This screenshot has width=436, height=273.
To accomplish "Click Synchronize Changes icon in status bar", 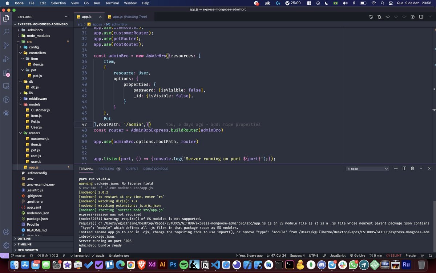I will click(x=32, y=256).
